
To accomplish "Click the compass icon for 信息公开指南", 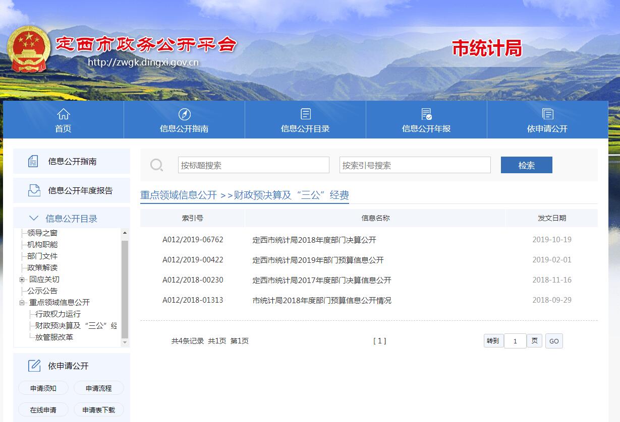I will (184, 114).
